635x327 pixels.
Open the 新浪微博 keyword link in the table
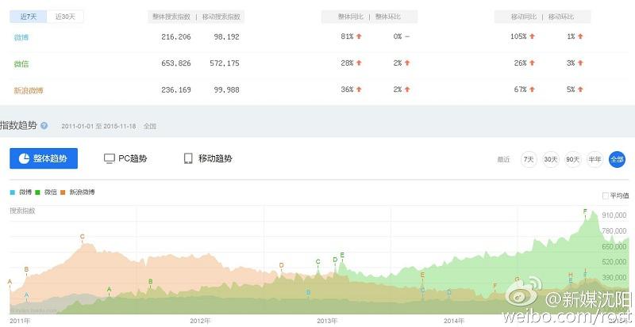point(29,90)
